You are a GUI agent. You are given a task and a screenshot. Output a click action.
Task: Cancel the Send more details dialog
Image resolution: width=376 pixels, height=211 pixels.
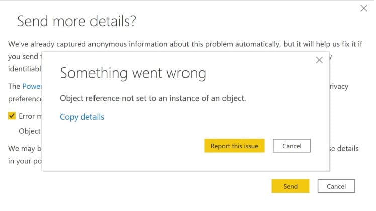point(336,186)
